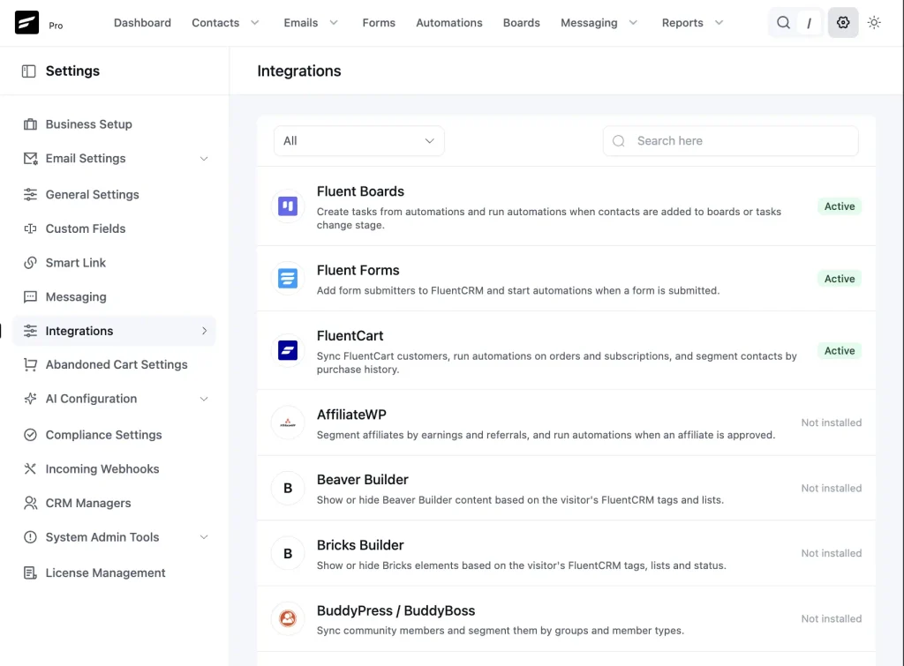The width and height of the screenshot is (904, 666).
Task: Click the Fluent Boards Active badge
Action: 840,206
